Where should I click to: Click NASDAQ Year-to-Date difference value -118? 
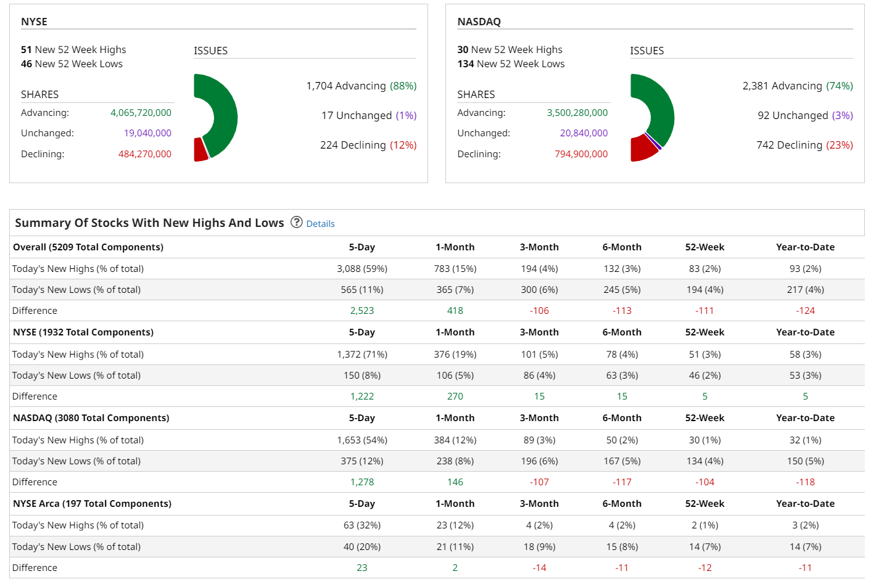[x=806, y=482]
